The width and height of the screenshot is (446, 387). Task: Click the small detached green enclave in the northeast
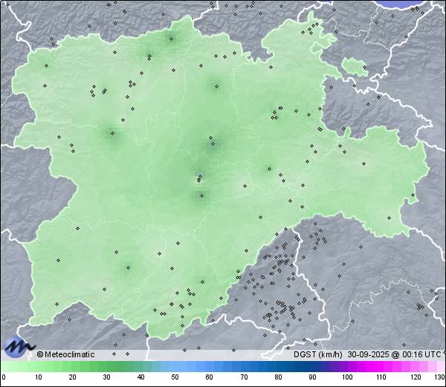coord(355,67)
